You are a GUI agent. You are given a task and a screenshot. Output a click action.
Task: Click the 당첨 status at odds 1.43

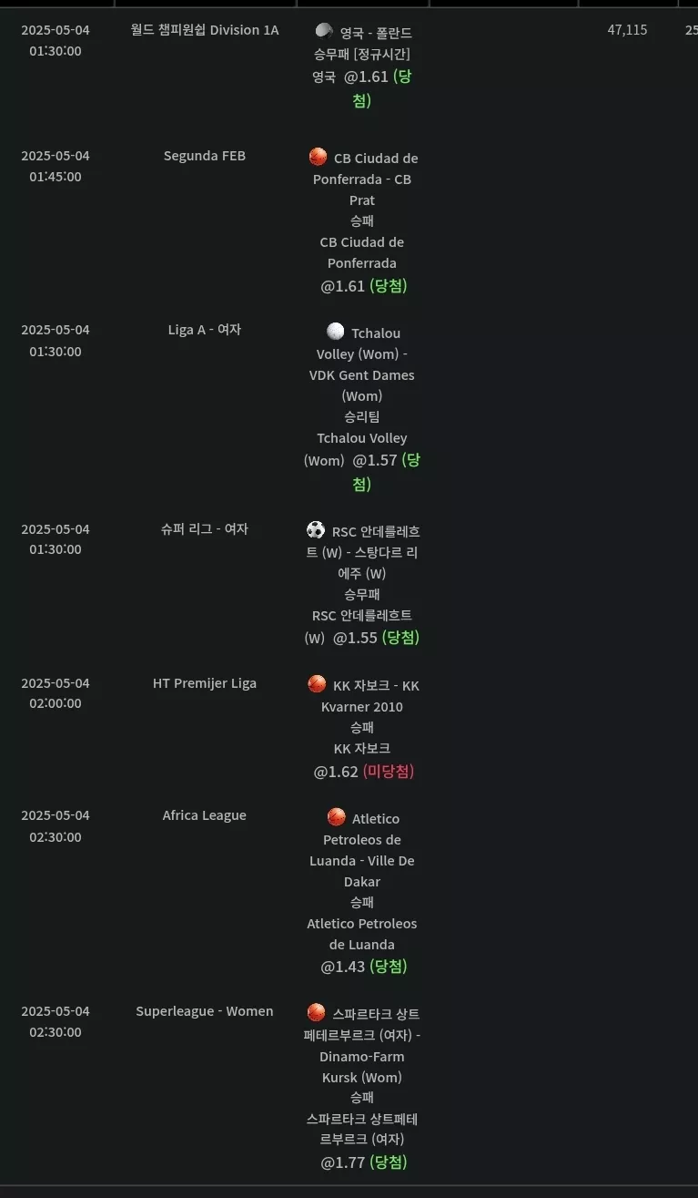point(389,967)
